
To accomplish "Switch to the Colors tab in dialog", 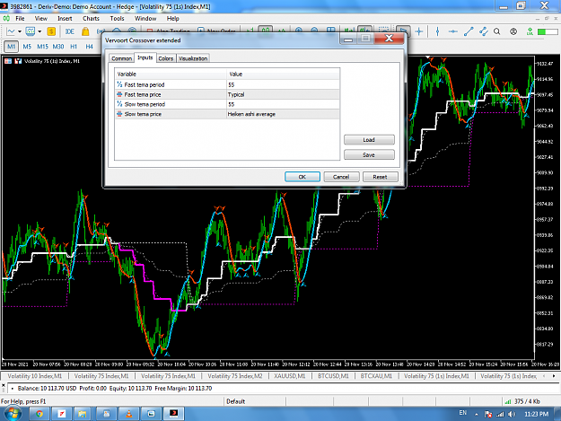I will point(166,58).
